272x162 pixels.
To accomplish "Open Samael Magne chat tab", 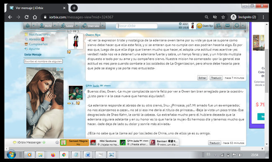I will pyautogui.click(x=74, y=143).
